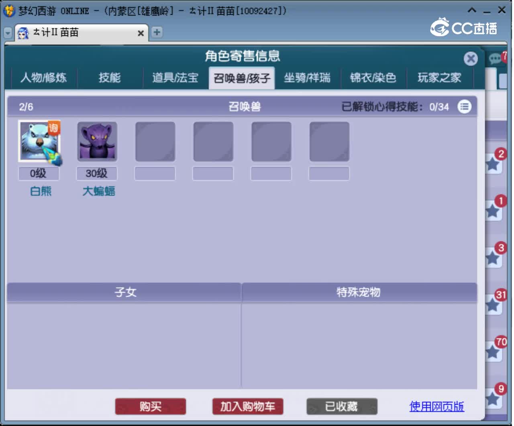This screenshot has height=426, width=514.
Task: Click the 大蝙蝠 name label
Action: 99,191
